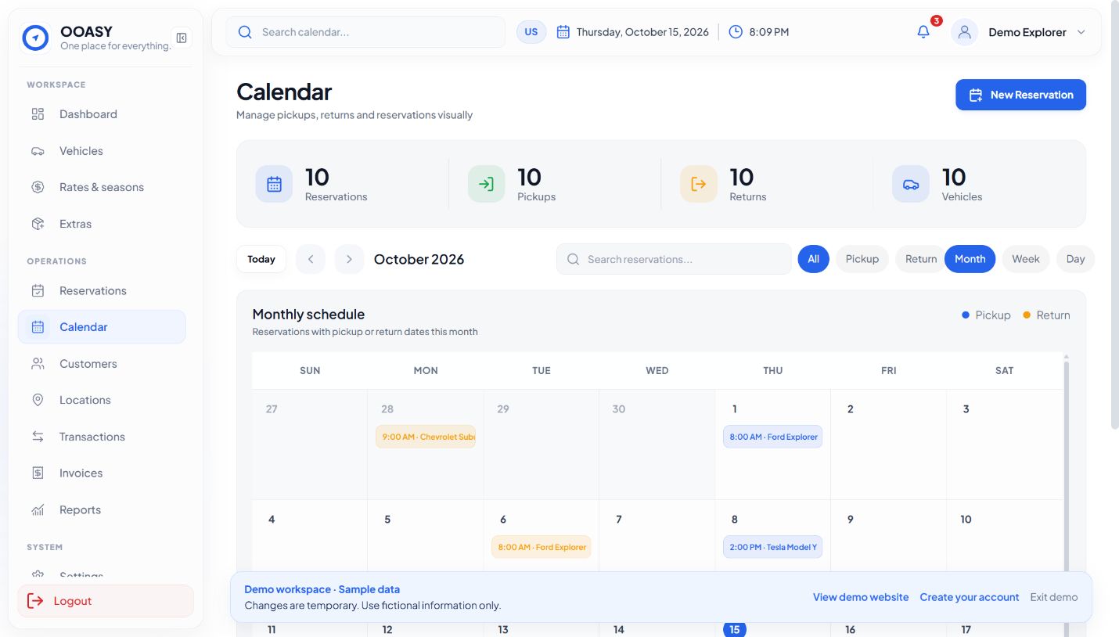
Task: Expand the Demo Explorer account dropdown
Action: click(x=1081, y=32)
